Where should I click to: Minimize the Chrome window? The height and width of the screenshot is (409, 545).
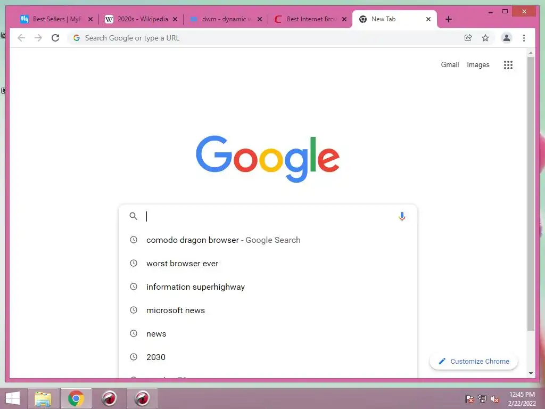coord(490,12)
